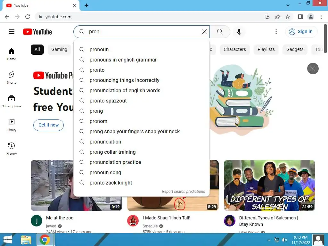Open Shorts from the sidebar
Viewport: 328px width, 246px height.
(12, 78)
